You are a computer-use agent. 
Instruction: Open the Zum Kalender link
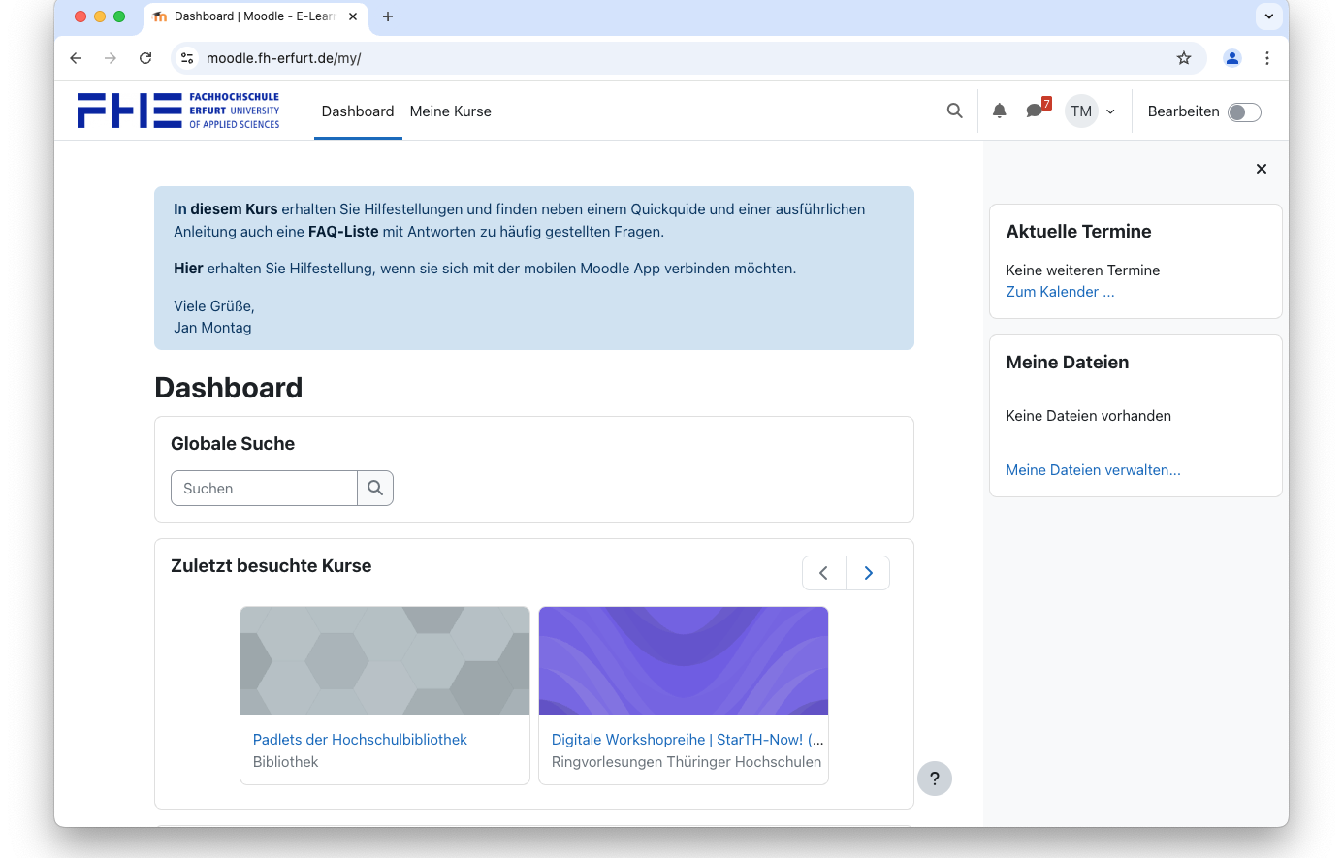click(x=1060, y=292)
